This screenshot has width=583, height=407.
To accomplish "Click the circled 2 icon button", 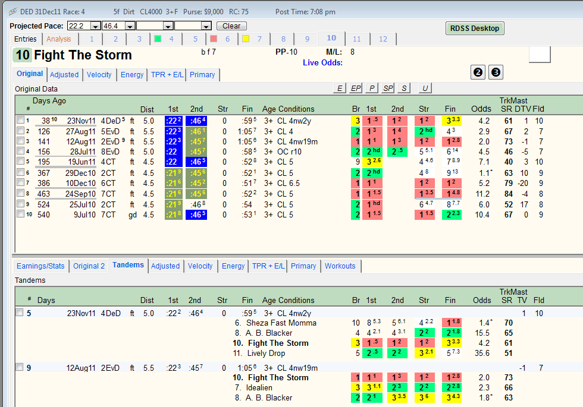I will 478,72.
